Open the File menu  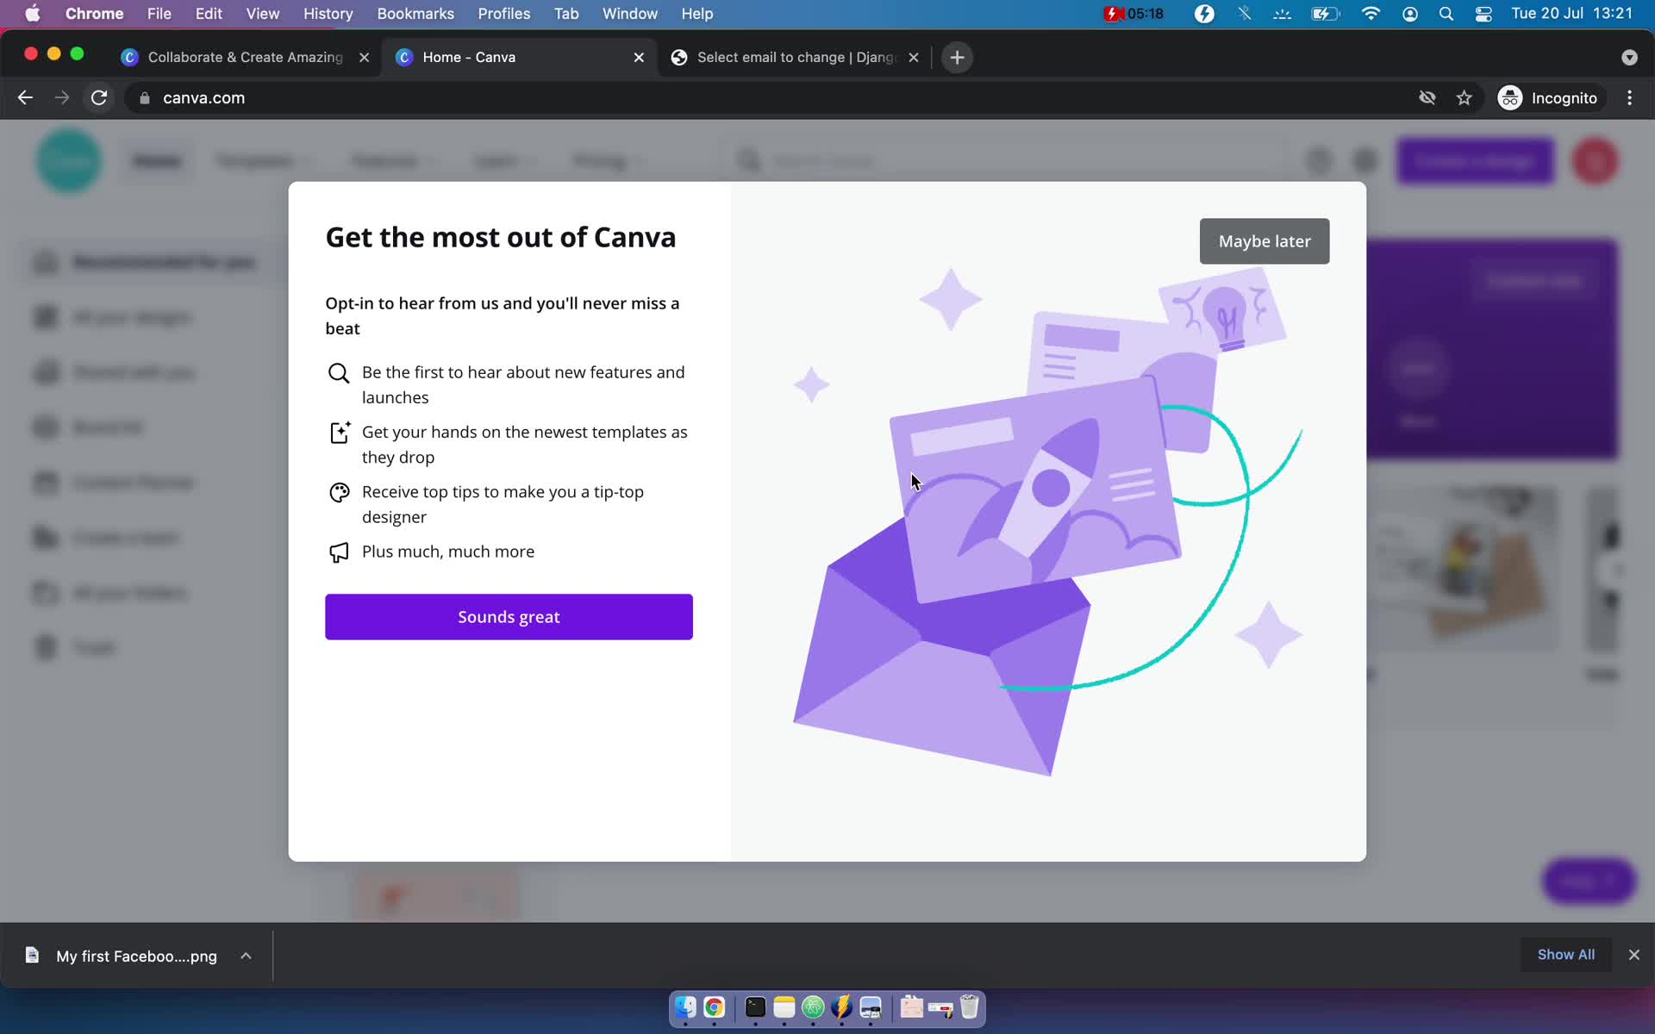coord(159,14)
